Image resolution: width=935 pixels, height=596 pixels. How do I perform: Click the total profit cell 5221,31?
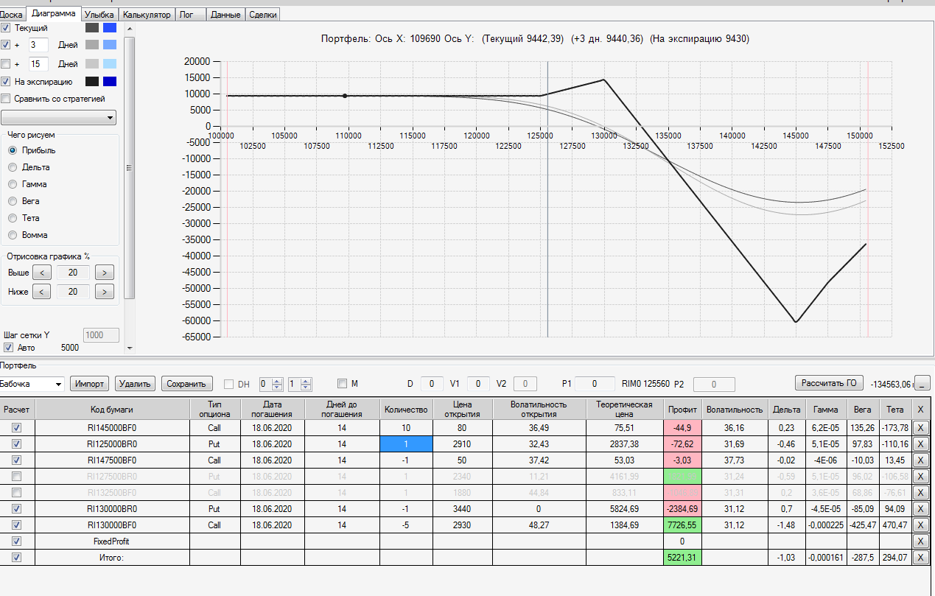[682, 558]
